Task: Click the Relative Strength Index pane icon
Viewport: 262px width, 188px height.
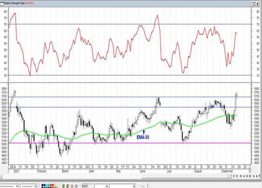Action: (2, 3)
